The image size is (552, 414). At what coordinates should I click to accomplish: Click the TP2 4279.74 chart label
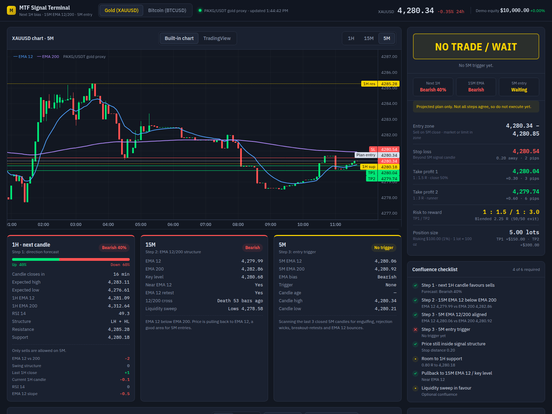coord(383,179)
